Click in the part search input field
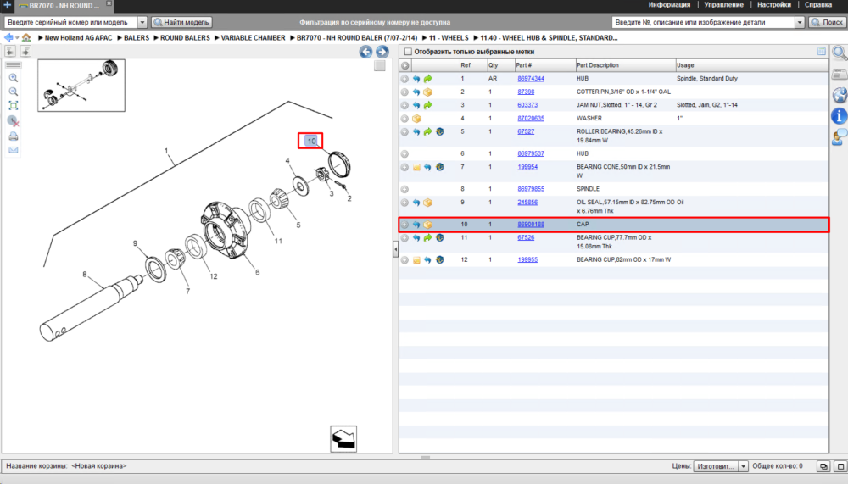848x484 pixels. point(703,22)
